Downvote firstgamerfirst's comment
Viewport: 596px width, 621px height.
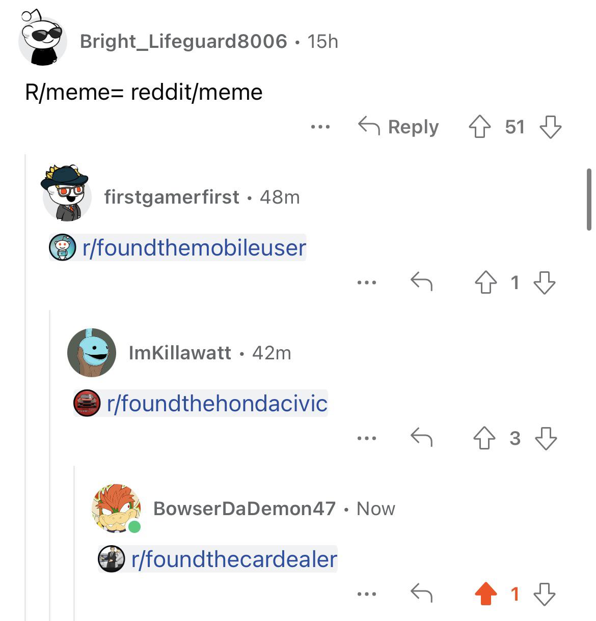pyautogui.click(x=545, y=283)
